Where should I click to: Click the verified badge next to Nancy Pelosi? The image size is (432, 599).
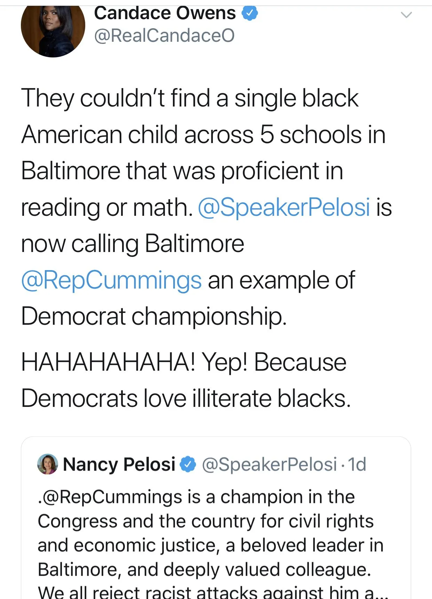click(188, 464)
